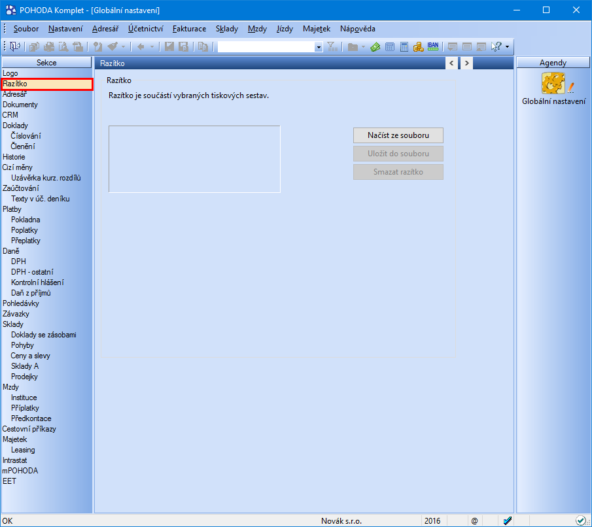Open the Sklady menu

tap(227, 29)
